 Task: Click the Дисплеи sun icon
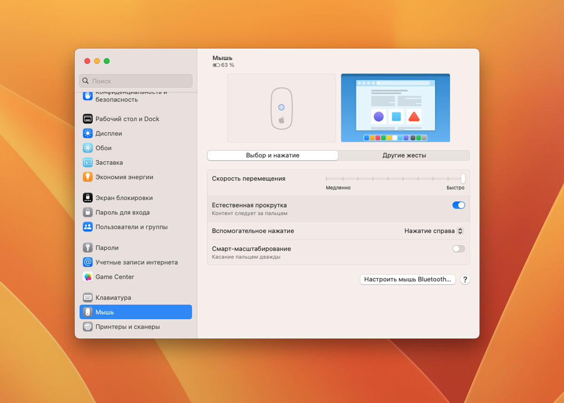pyautogui.click(x=88, y=133)
